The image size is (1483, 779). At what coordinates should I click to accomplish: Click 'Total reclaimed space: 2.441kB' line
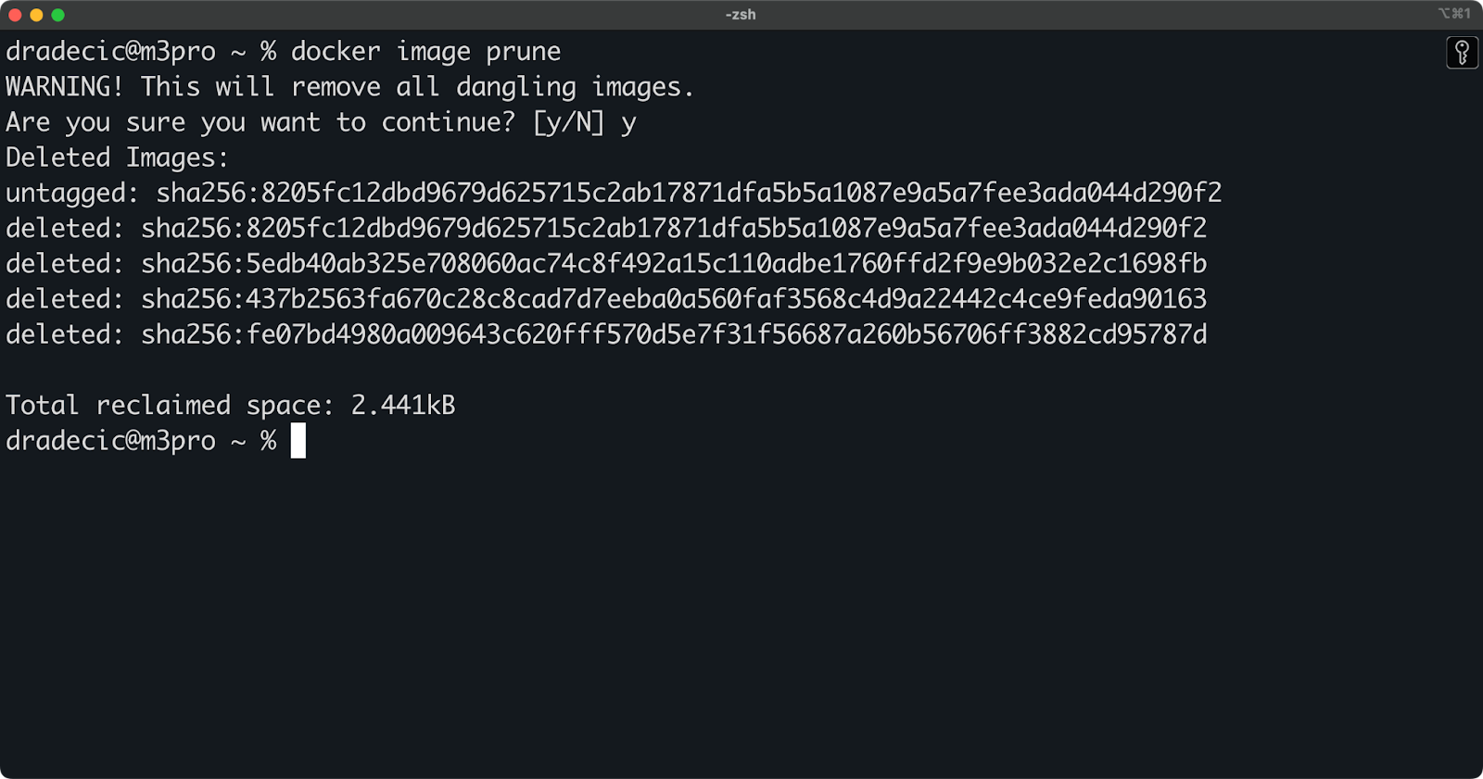click(x=231, y=405)
